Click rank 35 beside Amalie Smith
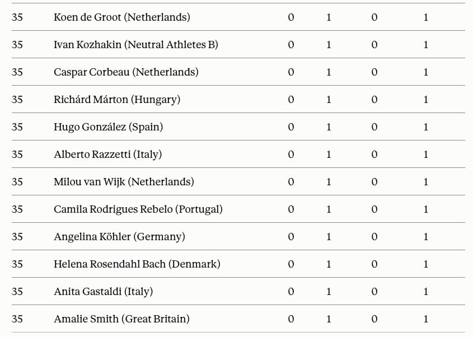Viewport: 473px width, 337px height. coord(17,319)
